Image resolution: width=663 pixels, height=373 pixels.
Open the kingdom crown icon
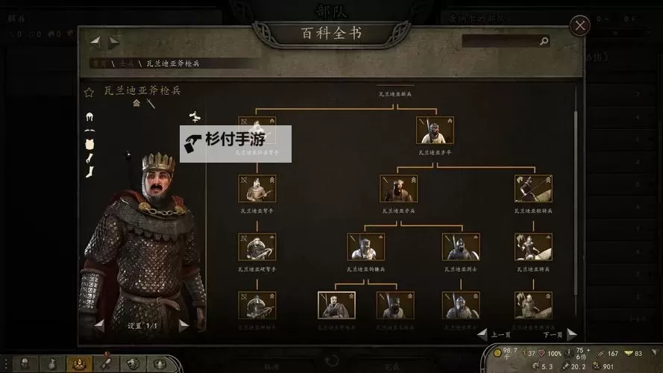tap(160, 363)
